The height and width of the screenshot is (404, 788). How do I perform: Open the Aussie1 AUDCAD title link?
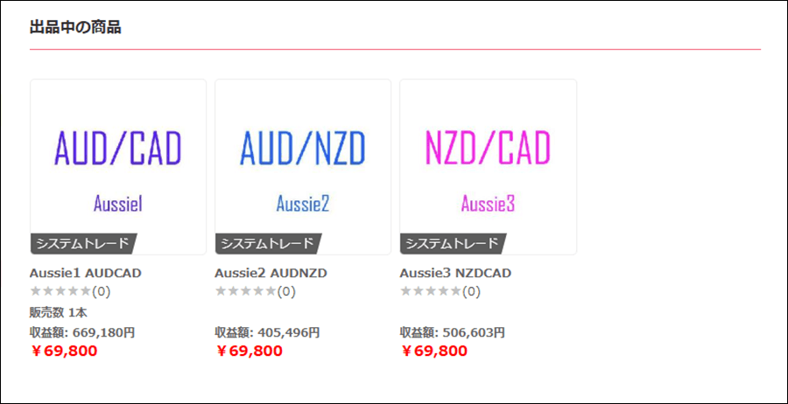[x=86, y=273]
